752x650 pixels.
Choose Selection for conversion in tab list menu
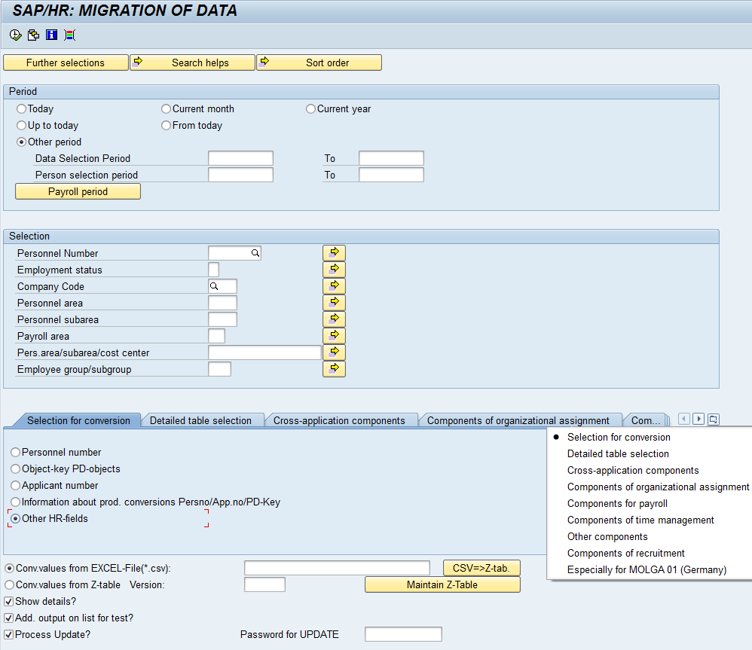tap(619, 437)
